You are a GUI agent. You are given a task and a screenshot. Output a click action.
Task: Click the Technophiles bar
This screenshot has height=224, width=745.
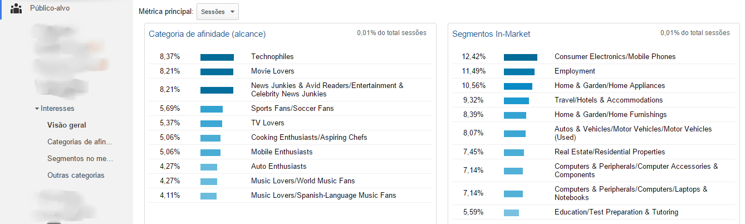coord(217,57)
